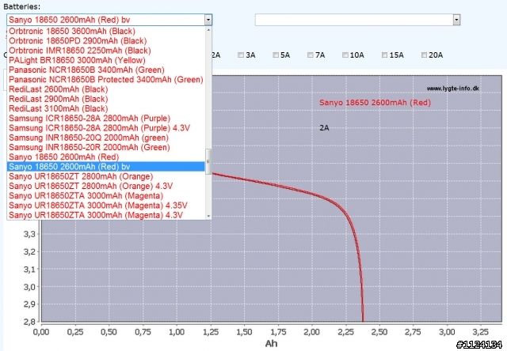Screen dimensions: 507x351
Task: Check the 15A current checkbox
Action: [x=384, y=55]
